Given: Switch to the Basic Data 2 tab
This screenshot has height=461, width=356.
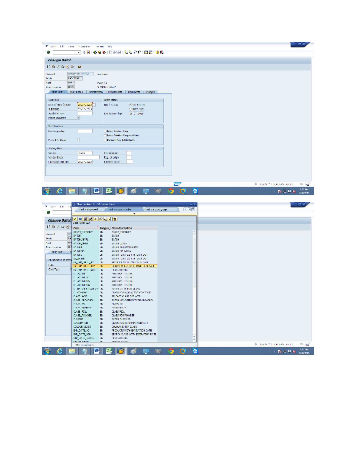Looking at the screenshot, I should pyautogui.click(x=77, y=92).
